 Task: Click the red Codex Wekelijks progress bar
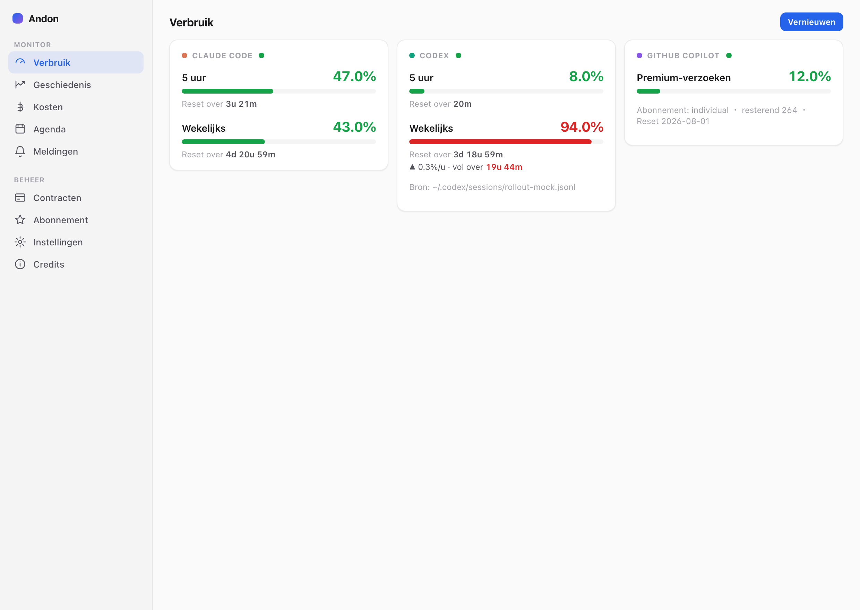point(506,142)
